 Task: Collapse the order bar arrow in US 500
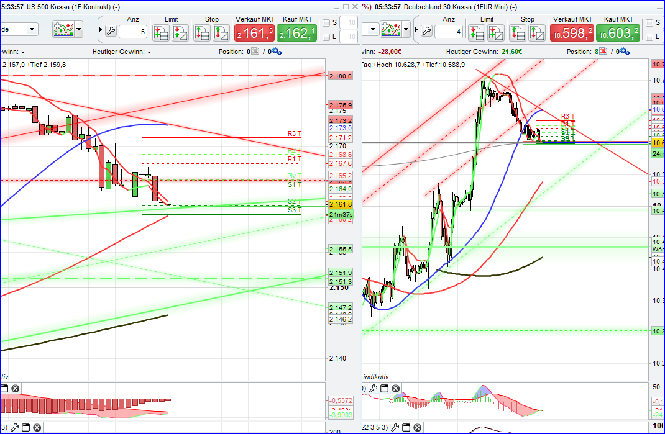[101, 30]
